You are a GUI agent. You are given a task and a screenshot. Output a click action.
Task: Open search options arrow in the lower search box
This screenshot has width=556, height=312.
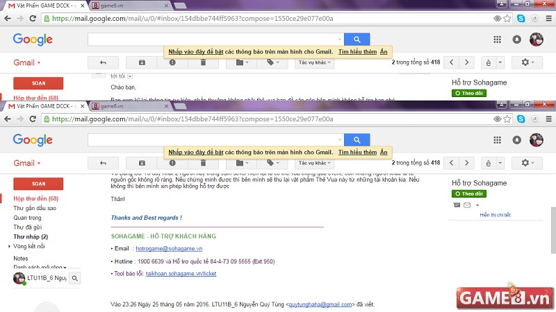click(x=340, y=140)
